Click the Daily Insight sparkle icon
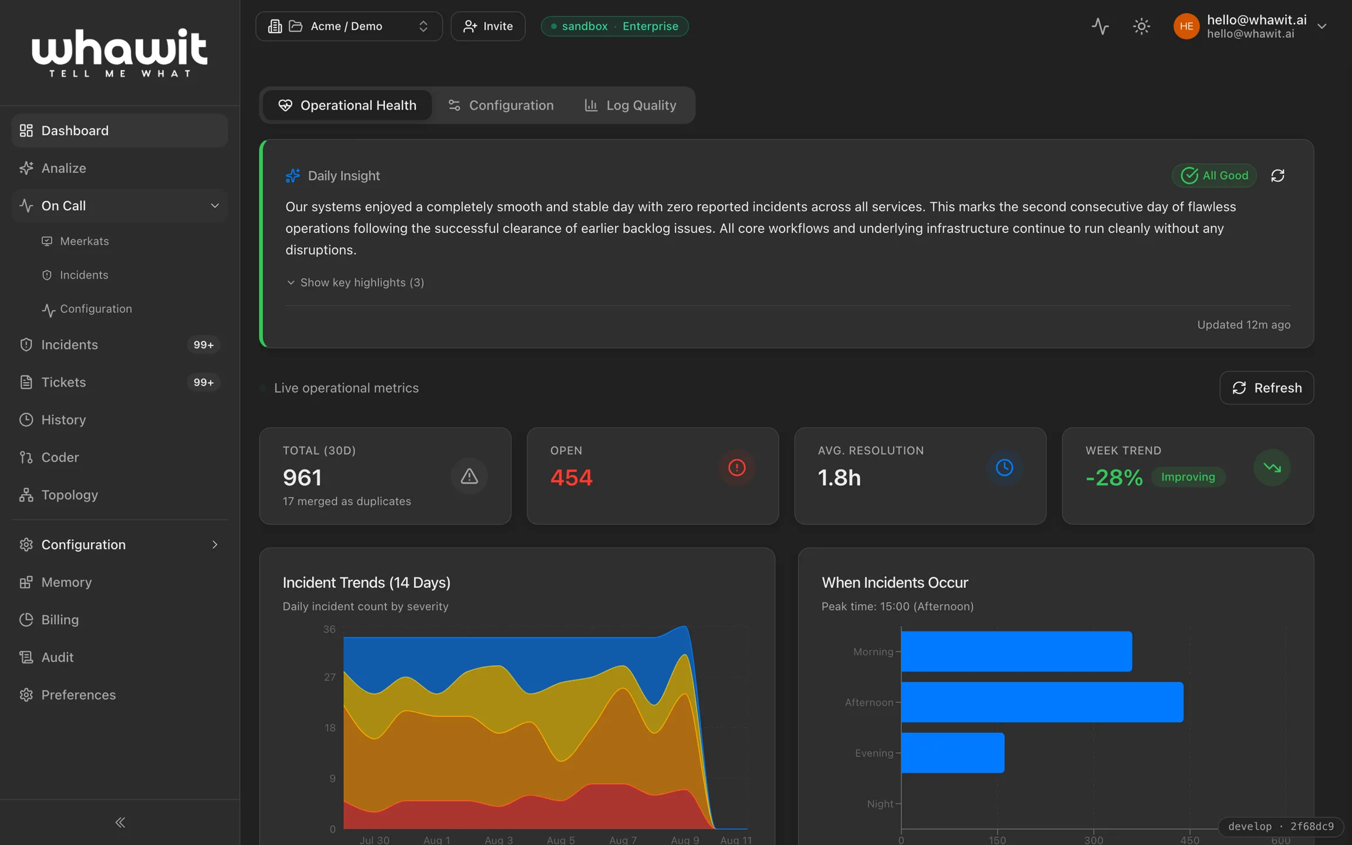1352x845 pixels. (293, 175)
